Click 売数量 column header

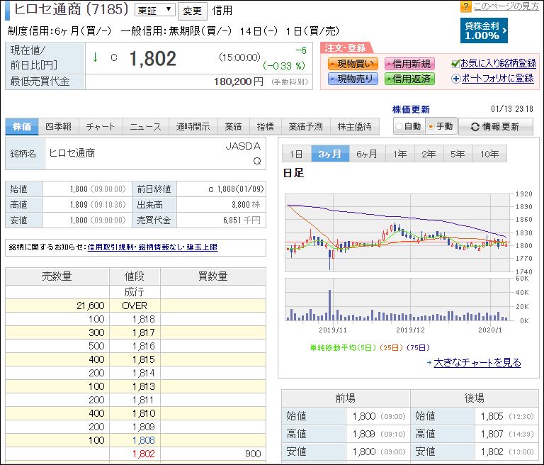point(57,276)
